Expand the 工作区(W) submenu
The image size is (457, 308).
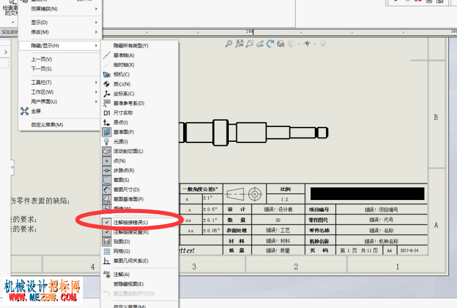tap(59, 92)
